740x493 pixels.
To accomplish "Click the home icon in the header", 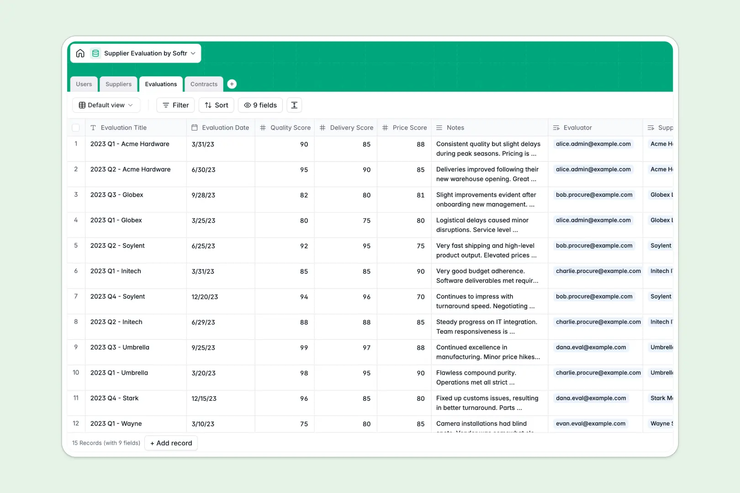I will click(80, 53).
